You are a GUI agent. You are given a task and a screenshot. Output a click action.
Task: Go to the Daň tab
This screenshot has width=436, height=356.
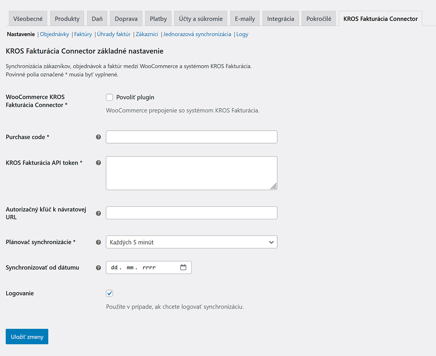pyautogui.click(x=97, y=19)
